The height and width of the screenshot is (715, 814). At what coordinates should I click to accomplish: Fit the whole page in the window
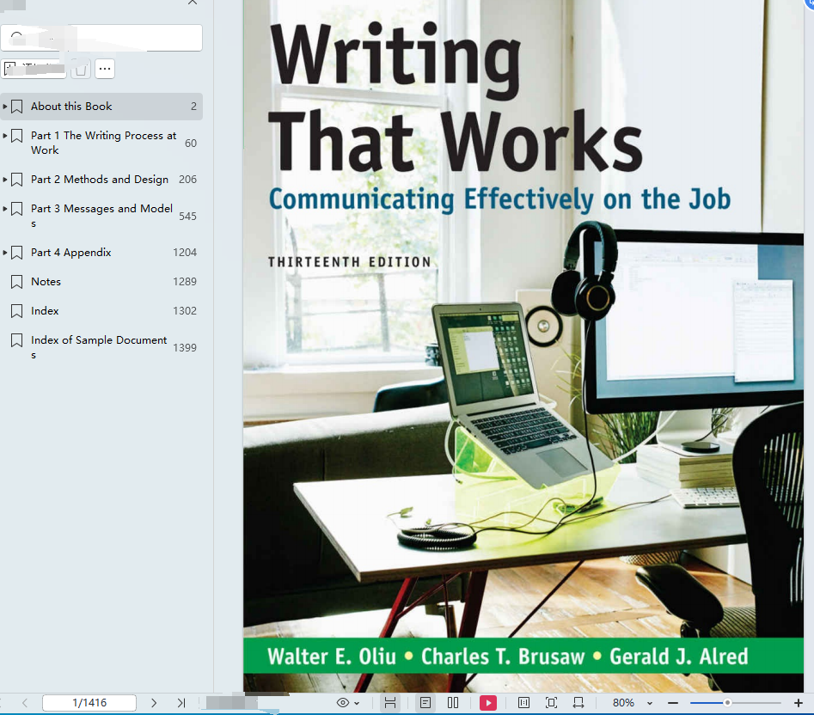coord(551,703)
